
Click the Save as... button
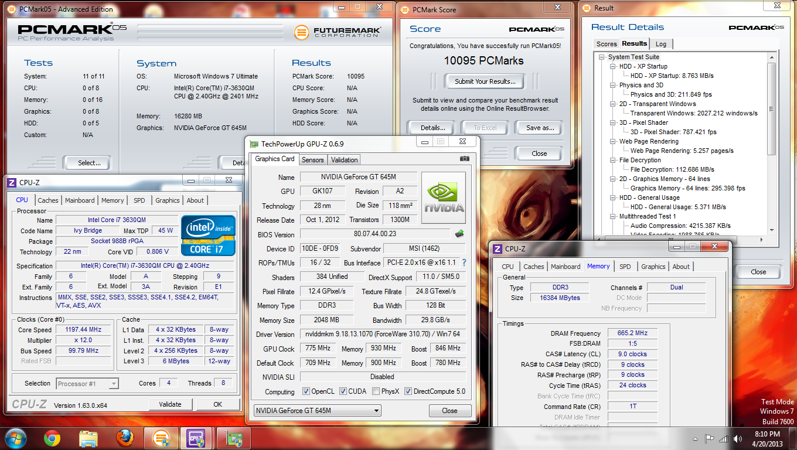(540, 128)
